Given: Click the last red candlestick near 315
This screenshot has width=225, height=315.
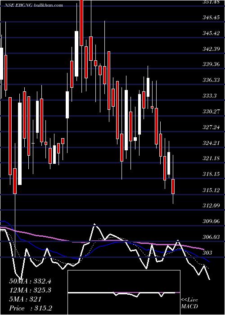Looking at the screenshot, I should (173, 186).
